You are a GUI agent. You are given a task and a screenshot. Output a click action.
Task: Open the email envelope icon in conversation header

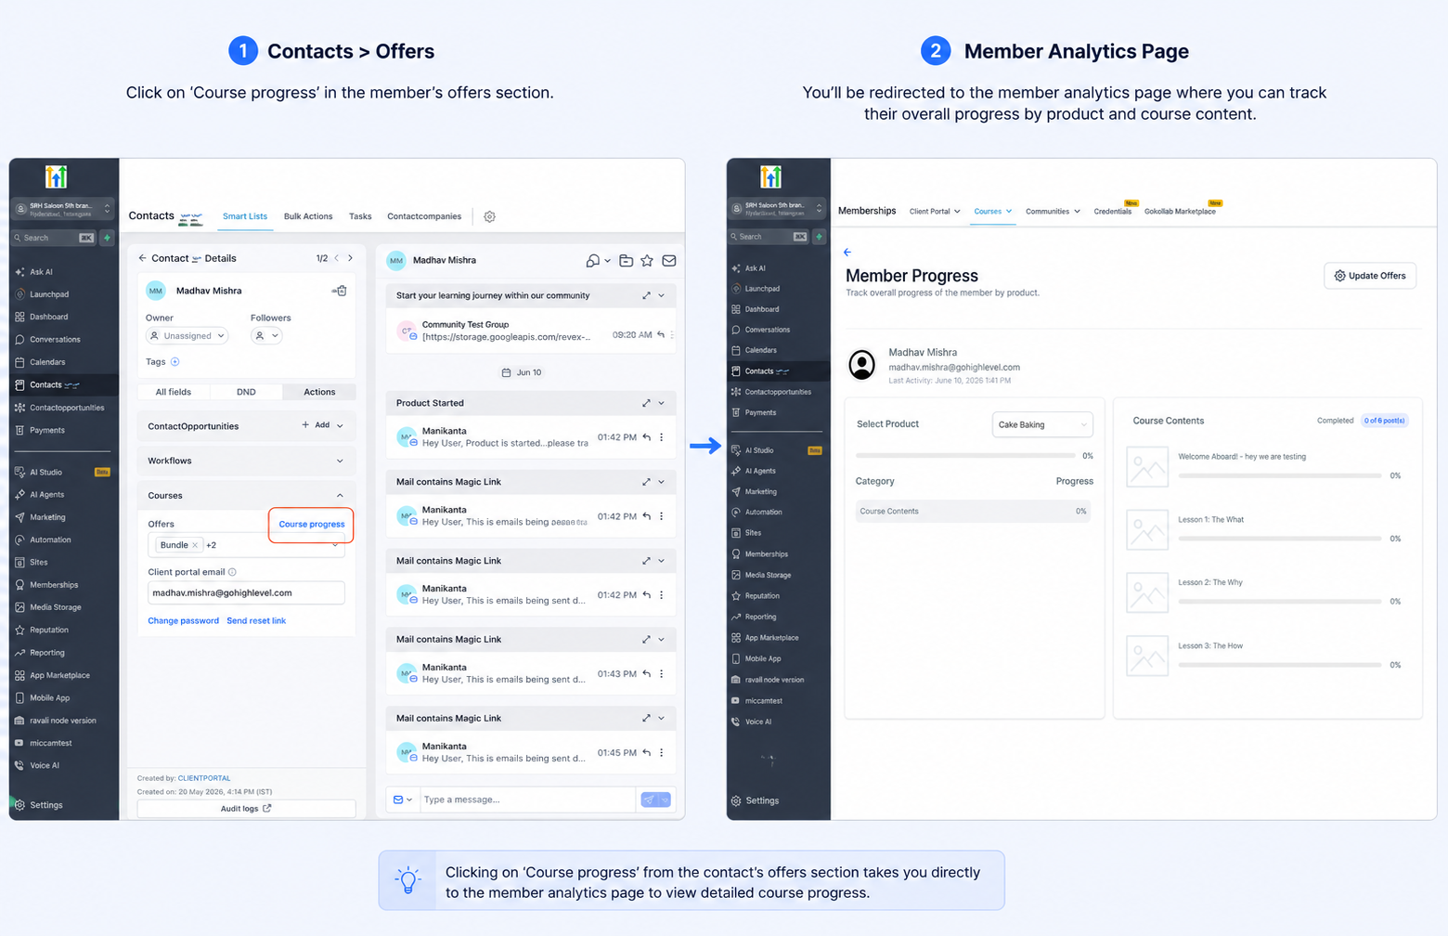pyautogui.click(x=669, y=261)
